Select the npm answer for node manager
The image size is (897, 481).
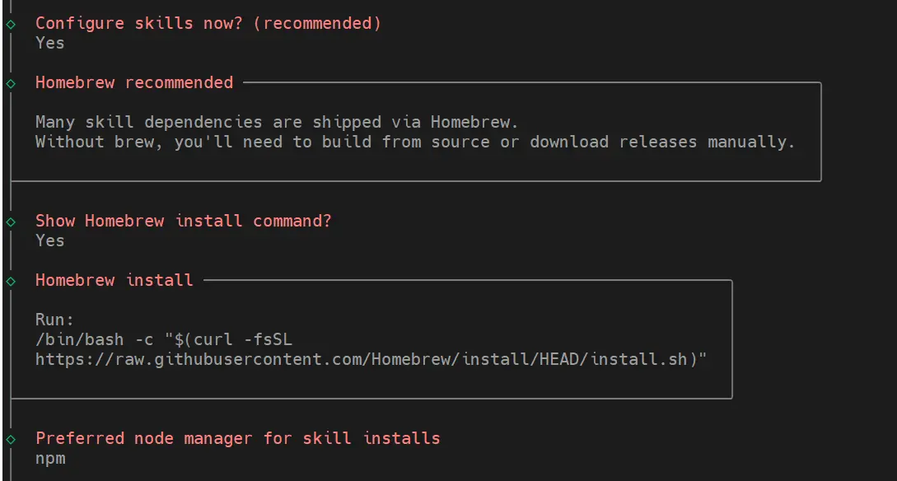tap(49, 459)
